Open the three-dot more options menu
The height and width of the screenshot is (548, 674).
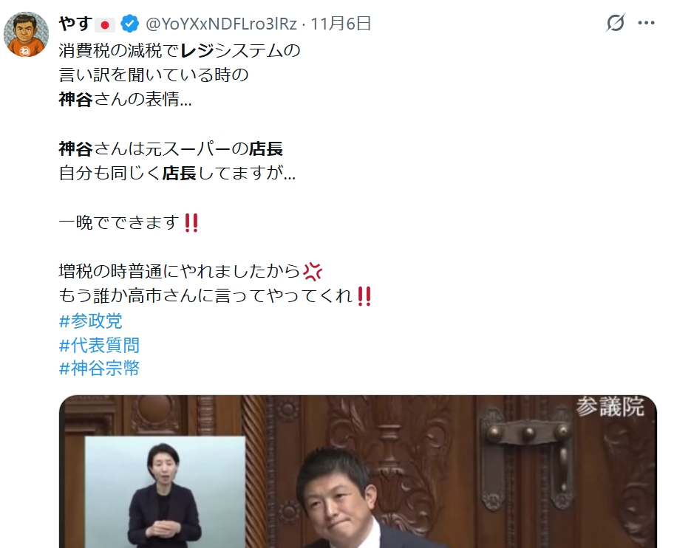pyautogui.click(x=646, y=23)
